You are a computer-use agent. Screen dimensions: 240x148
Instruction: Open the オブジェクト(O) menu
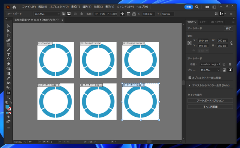coord(59,7)
